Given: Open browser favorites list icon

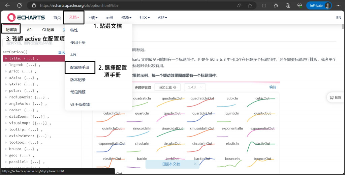Looking at the screenshot, I should (x=276, y=5).
